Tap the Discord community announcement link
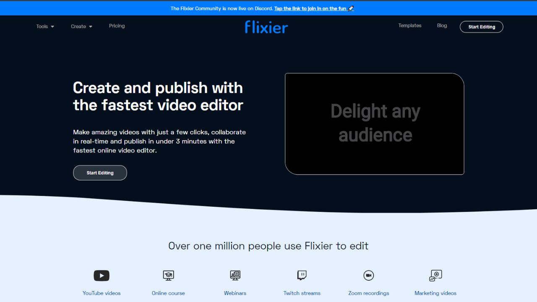Image resolution: width=537 pixels, height=302 pixels. coord(311,8)
